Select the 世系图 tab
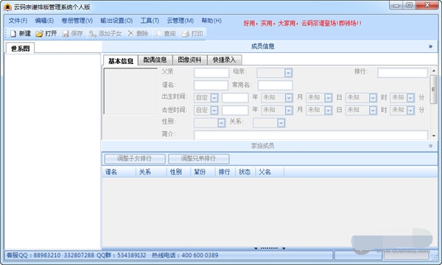The height and width of the screenshot is (265, 442). click(21, 49)
